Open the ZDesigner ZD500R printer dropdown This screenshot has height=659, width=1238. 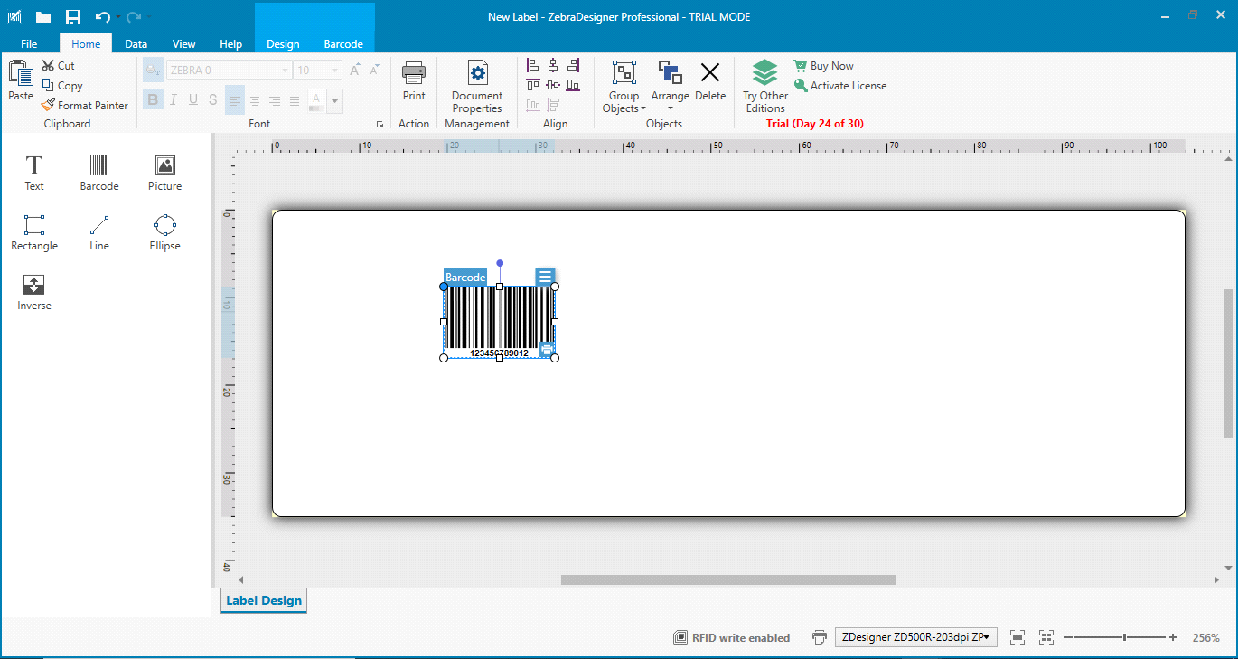(x=915, y=637)
